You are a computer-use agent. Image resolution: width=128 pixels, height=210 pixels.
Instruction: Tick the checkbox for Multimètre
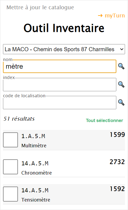click(x=10, y=140)
